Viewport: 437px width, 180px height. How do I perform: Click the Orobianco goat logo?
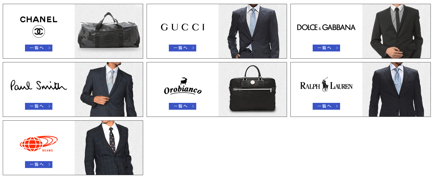[183, 86]
